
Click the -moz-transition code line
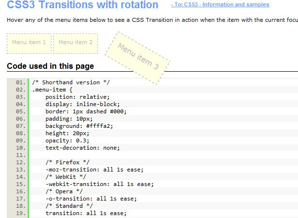[x=94, y=170]
